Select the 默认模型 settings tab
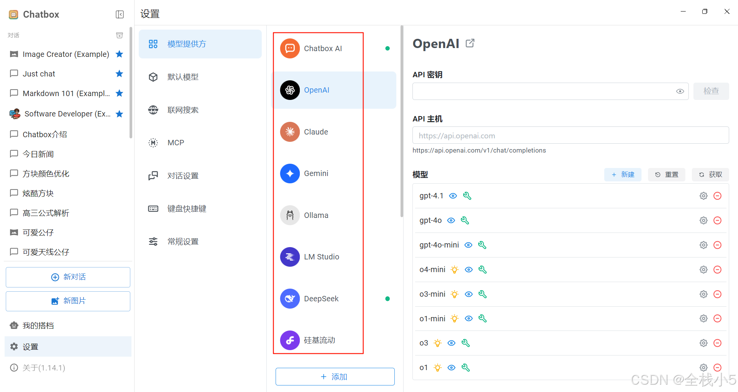This screenshot has height=392, width=738. coord(200,77)
